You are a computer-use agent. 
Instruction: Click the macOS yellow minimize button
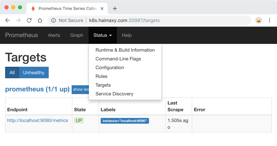13,7
